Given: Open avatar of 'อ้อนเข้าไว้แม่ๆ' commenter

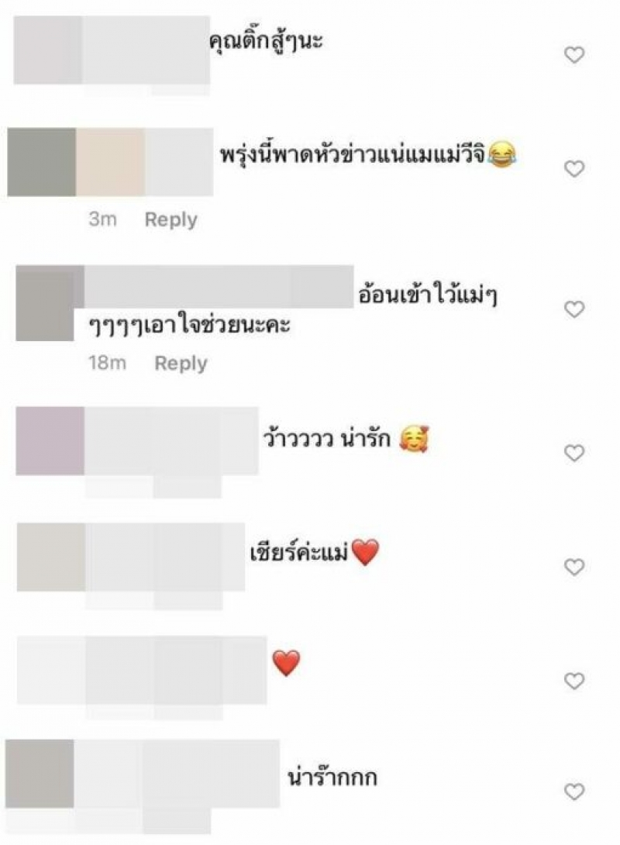Looking at the screenshot, I should [45, 303].
